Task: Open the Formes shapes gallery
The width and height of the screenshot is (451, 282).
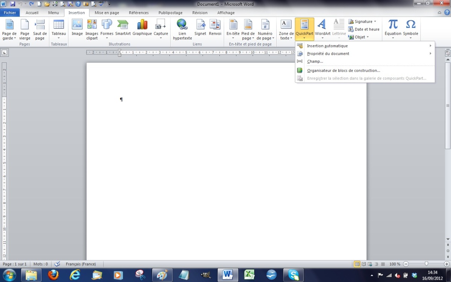Action: click(107, 30)
